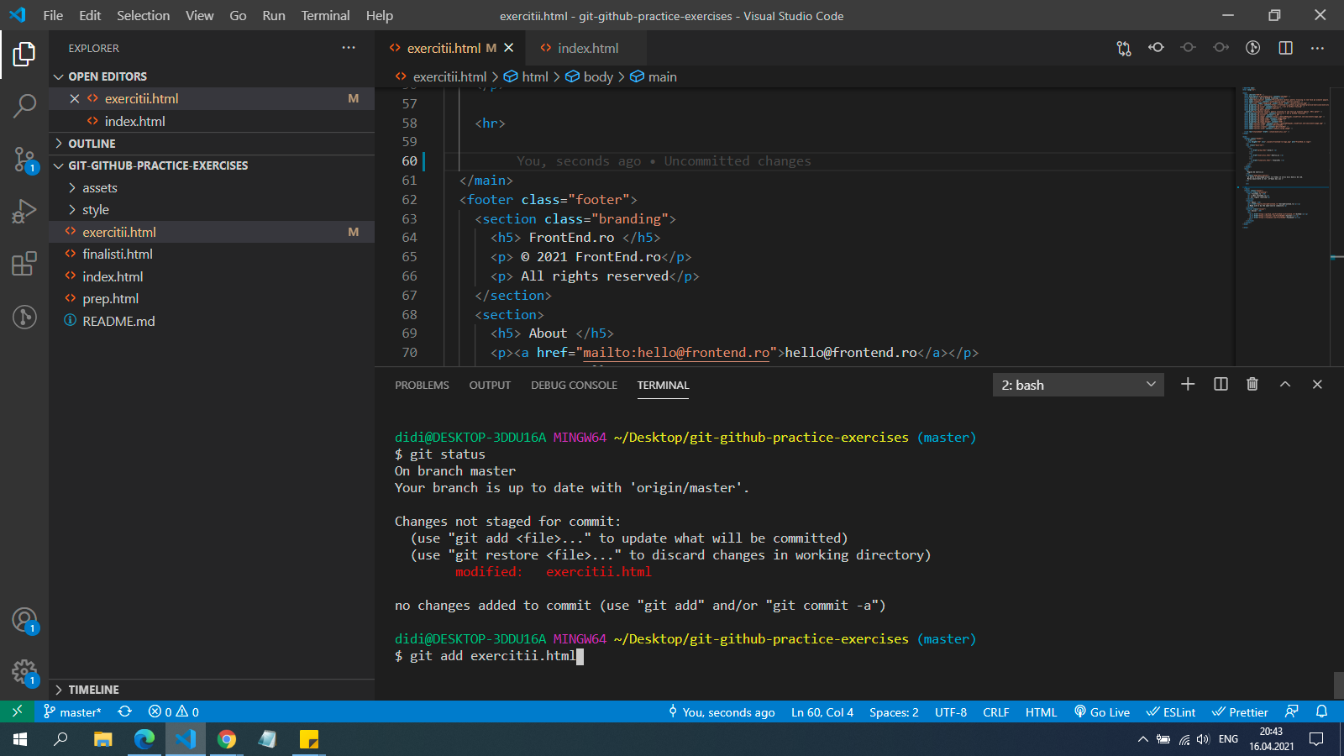Kill the terminal with trash icon
The image size is (1344, 756).
tap(1252, 384)
